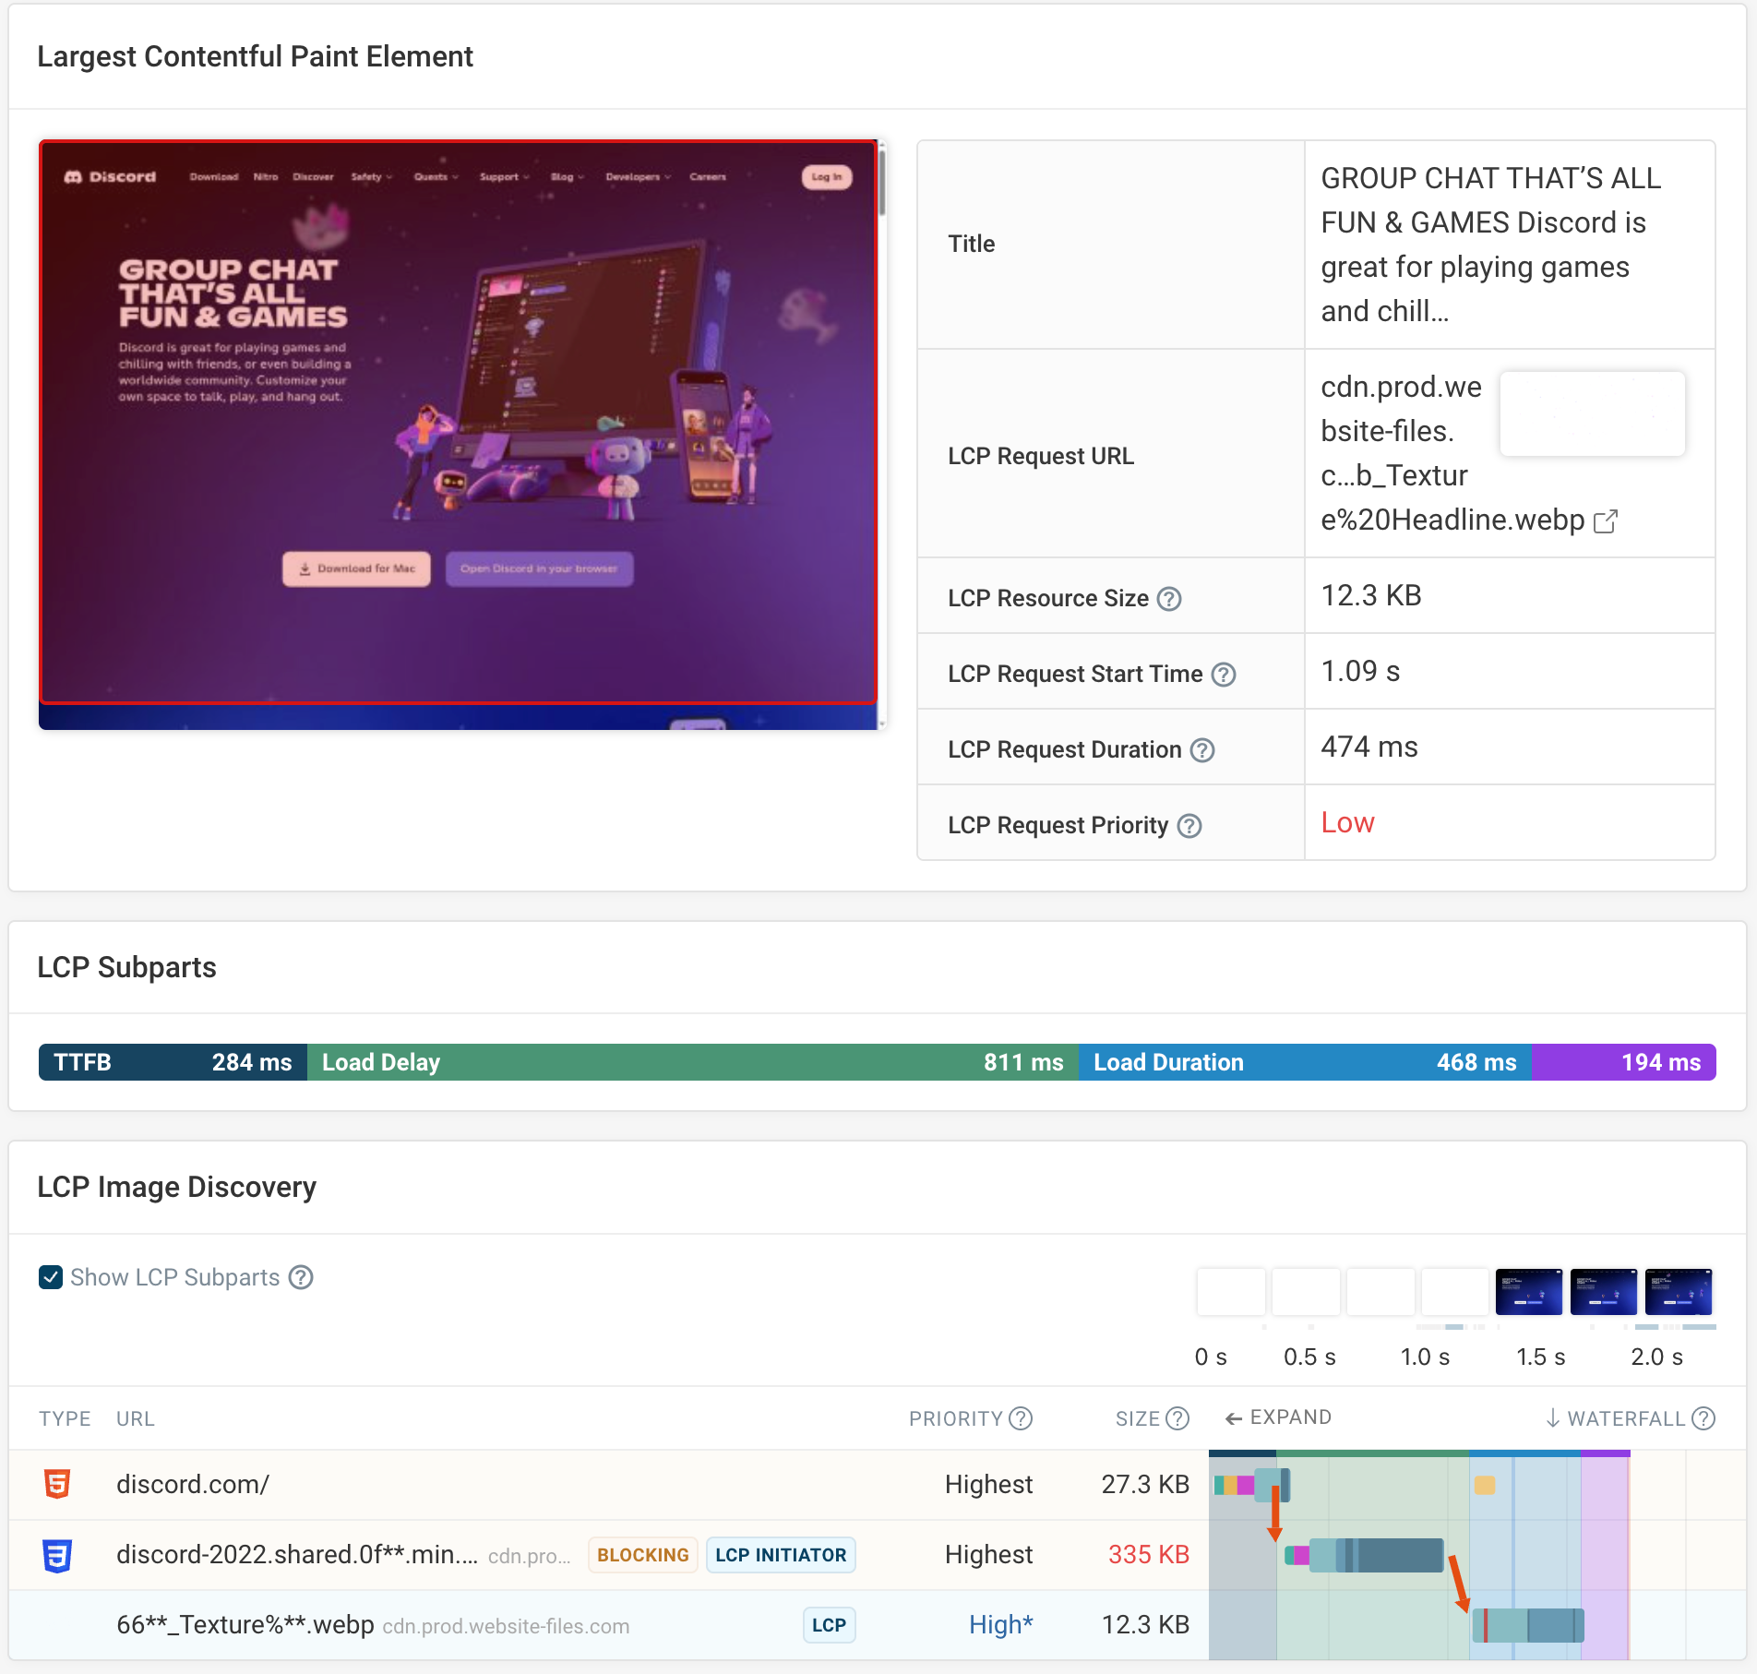The height and width of the screenshot is (1674, 1757).
Task: Click the 1.09 s start time value
Action: tap(1360, 671)
